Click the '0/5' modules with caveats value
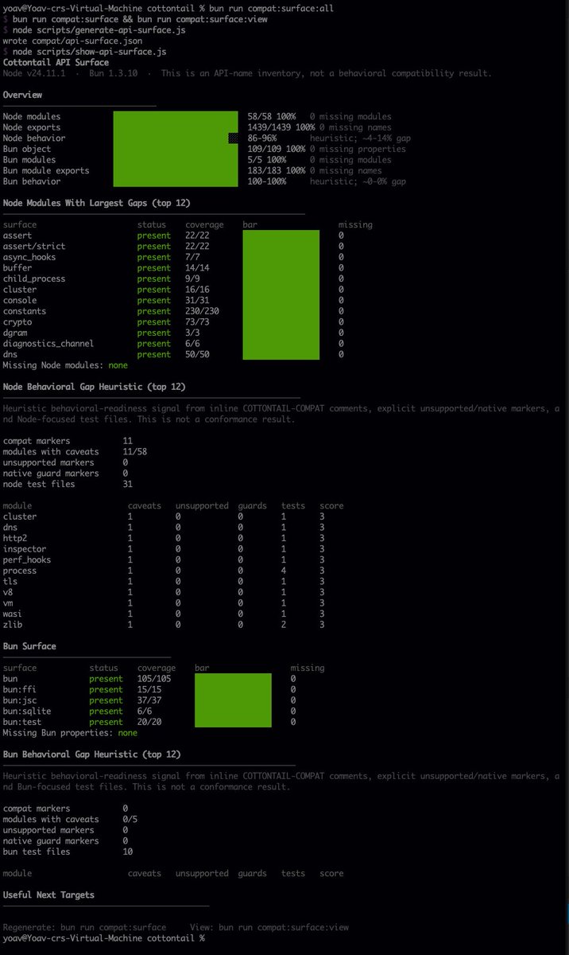569x955 pixels. tap(130, 819)
